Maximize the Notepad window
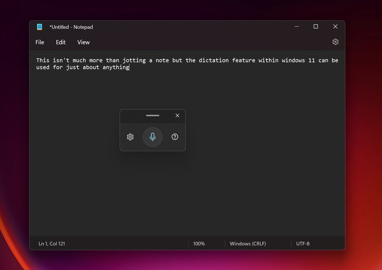 coord(316,27)
